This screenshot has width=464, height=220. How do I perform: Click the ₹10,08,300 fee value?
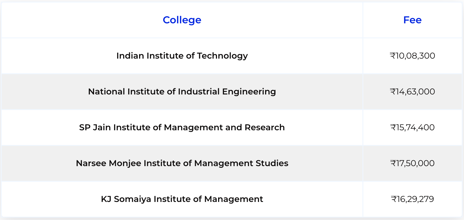pyautogui.click(x=412, y=56)
